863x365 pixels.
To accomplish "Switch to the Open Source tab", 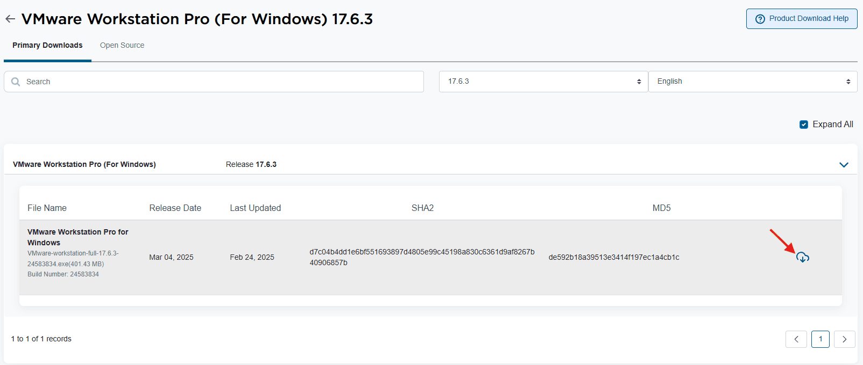I will click(x=122, y=45).
